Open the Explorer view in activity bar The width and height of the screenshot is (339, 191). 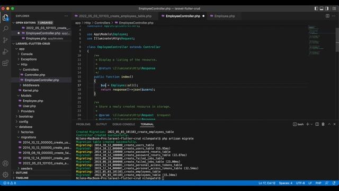click(x=5, y=18)
